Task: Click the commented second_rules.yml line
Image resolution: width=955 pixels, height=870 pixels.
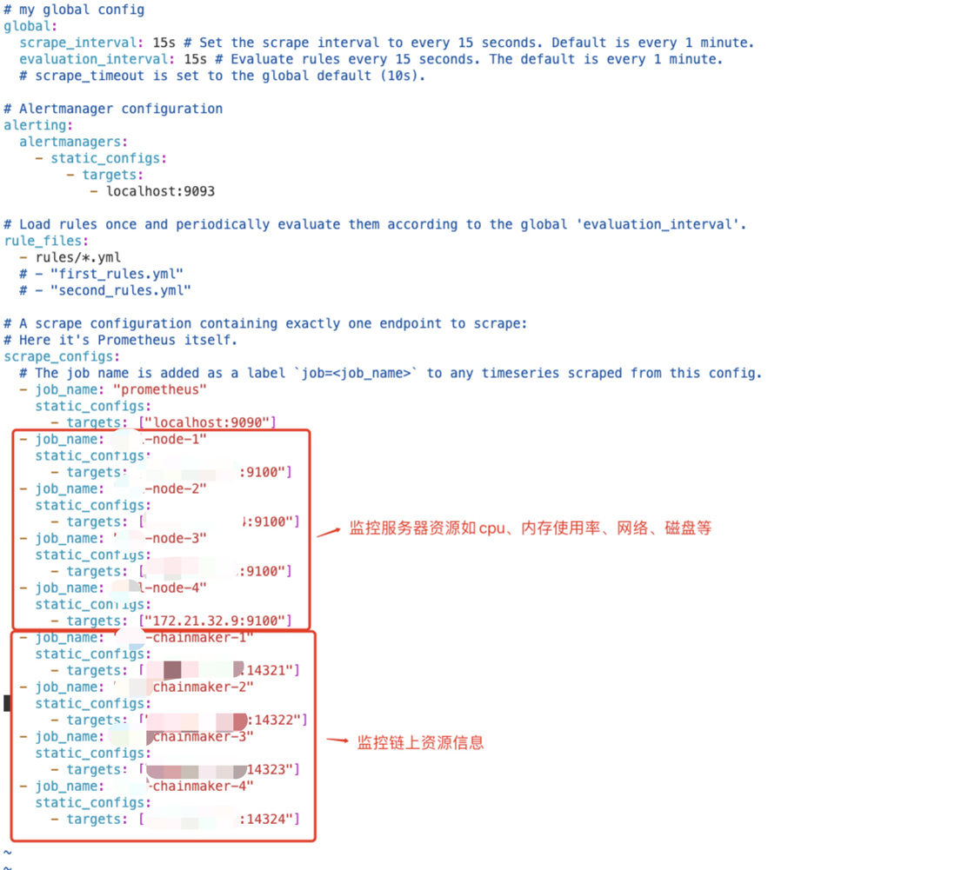Action: click(x=113, y=290)
